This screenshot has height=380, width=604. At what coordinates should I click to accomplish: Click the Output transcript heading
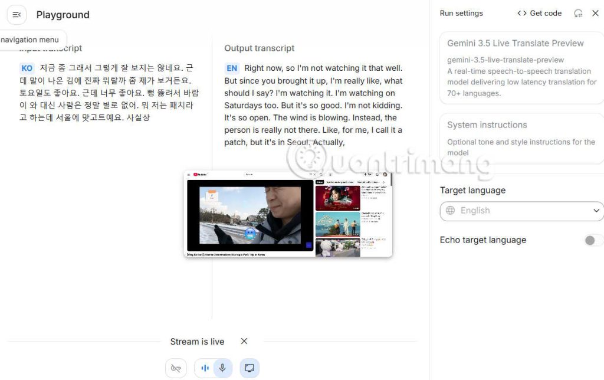[260, 48]
